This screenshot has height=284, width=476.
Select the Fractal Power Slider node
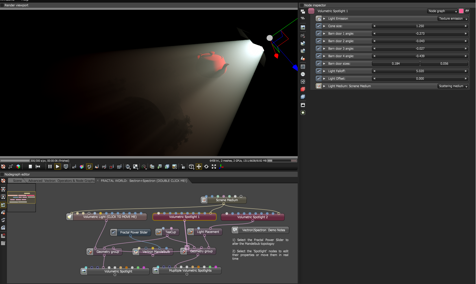pos(131,232)
